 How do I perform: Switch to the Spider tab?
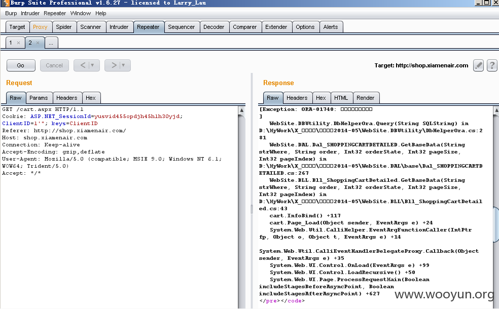64,27
